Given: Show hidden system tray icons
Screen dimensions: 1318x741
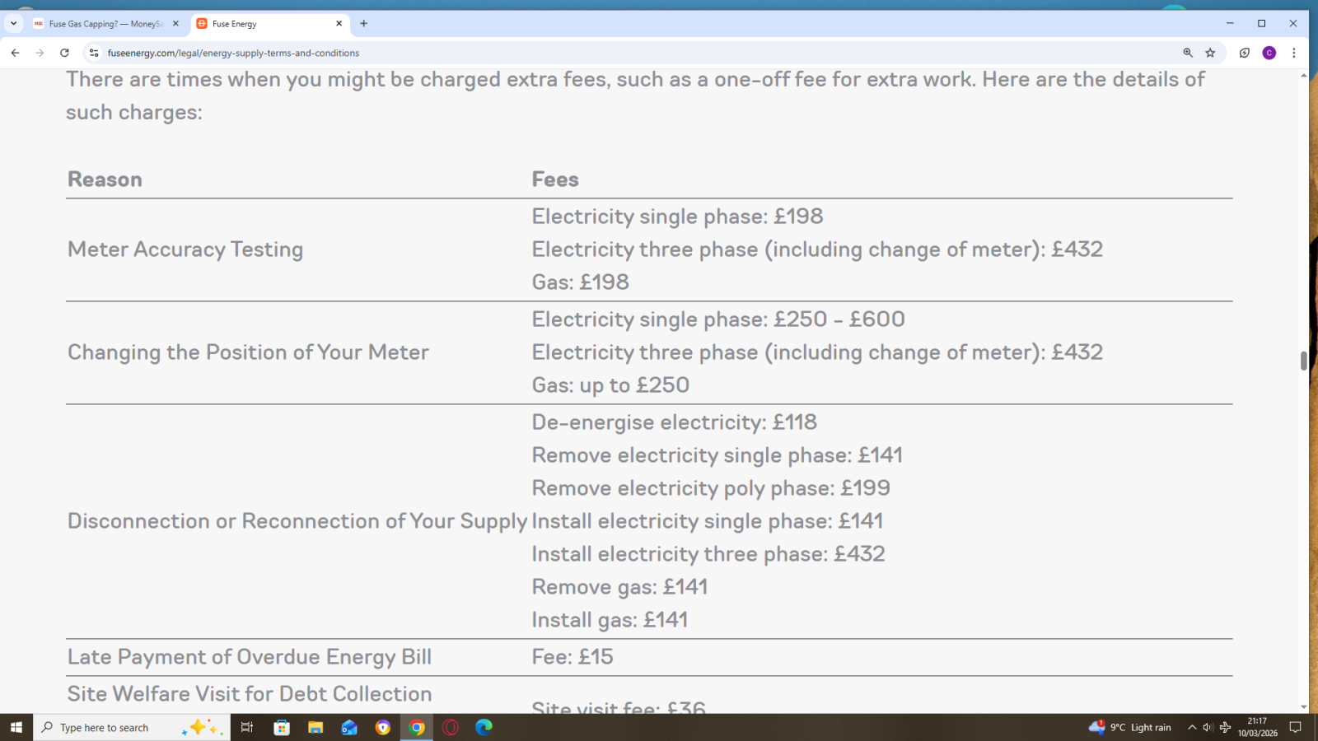Looking at the screenshot, I should pos(1192,727).
